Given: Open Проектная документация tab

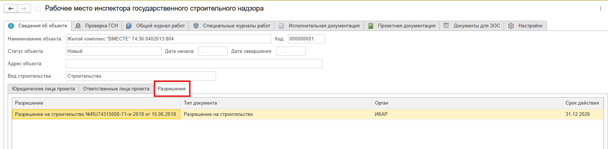Looking at the screenshot, I should (x=402, y=26).
